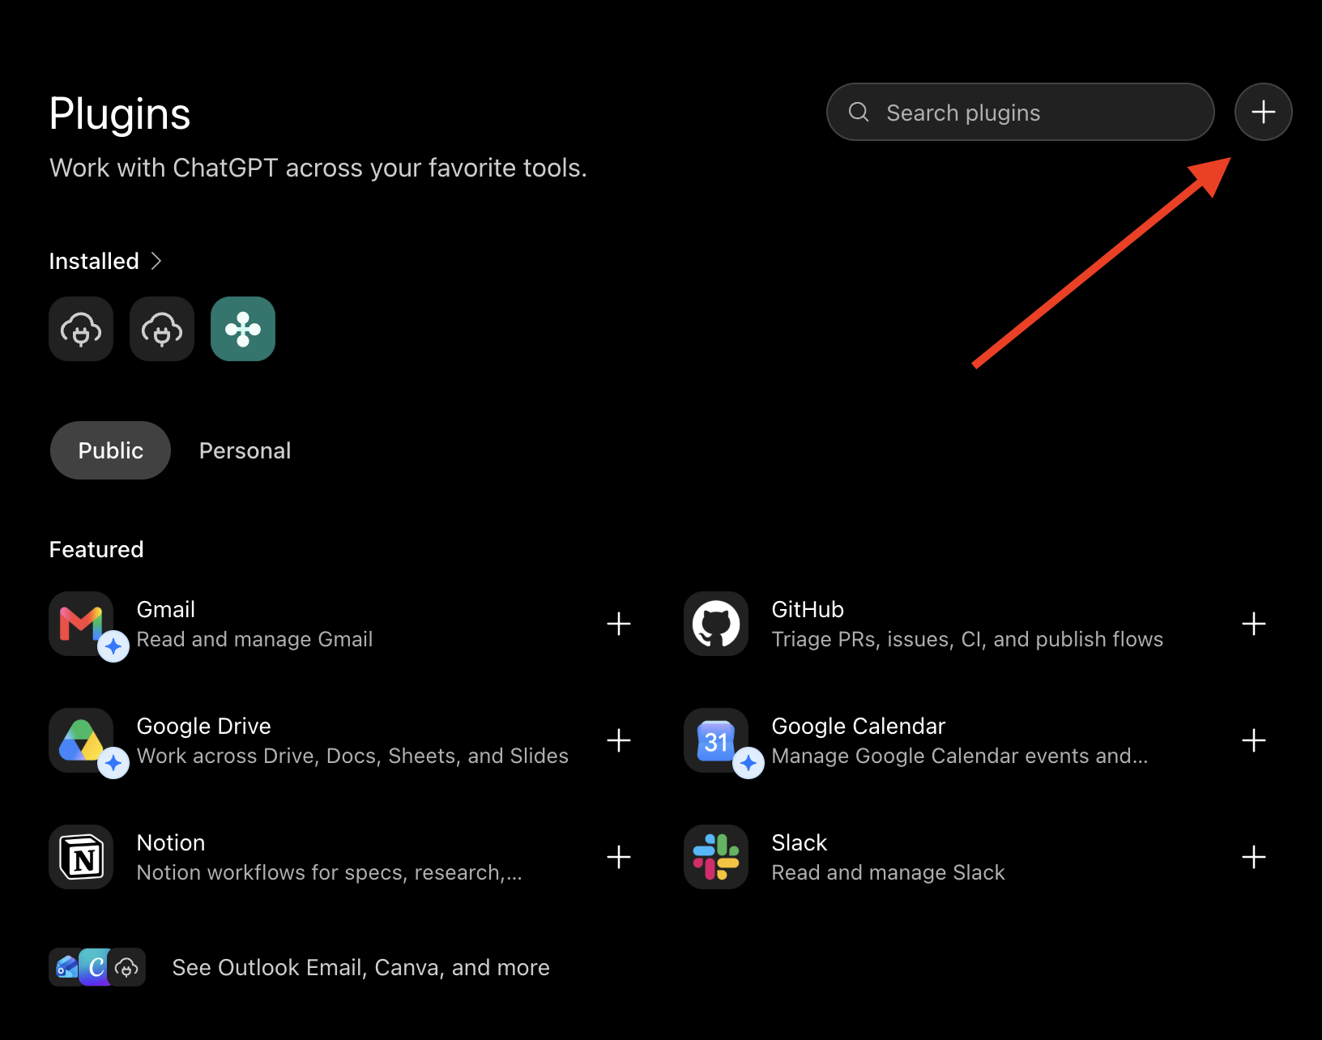This screenshot has height=1040, width=1322.
Task: Open the Google Calendar plugin title
Action: pyautogui.click(x=859, y=726)
